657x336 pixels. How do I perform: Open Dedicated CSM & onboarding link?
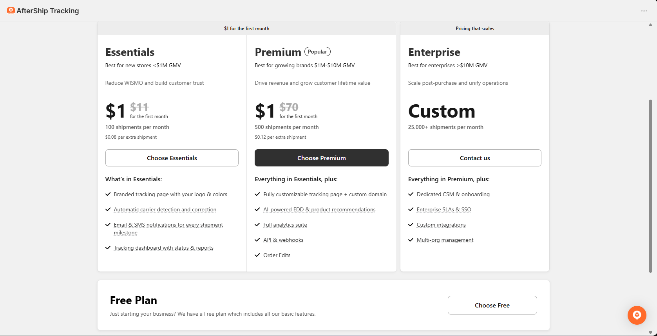tap(453, 194)
